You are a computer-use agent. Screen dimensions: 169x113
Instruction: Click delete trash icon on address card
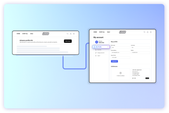tap(135, 78)
